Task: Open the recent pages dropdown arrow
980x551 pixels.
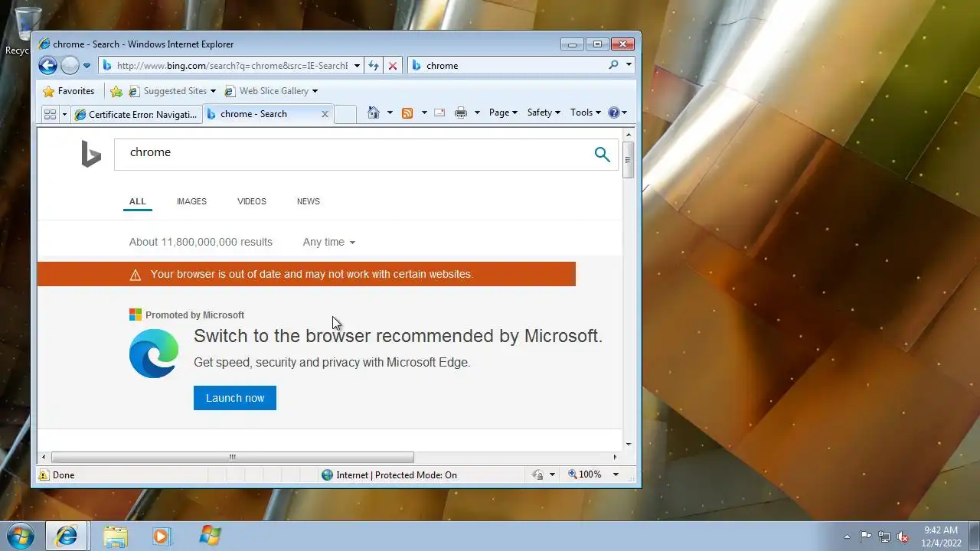Action: (87, 66)
